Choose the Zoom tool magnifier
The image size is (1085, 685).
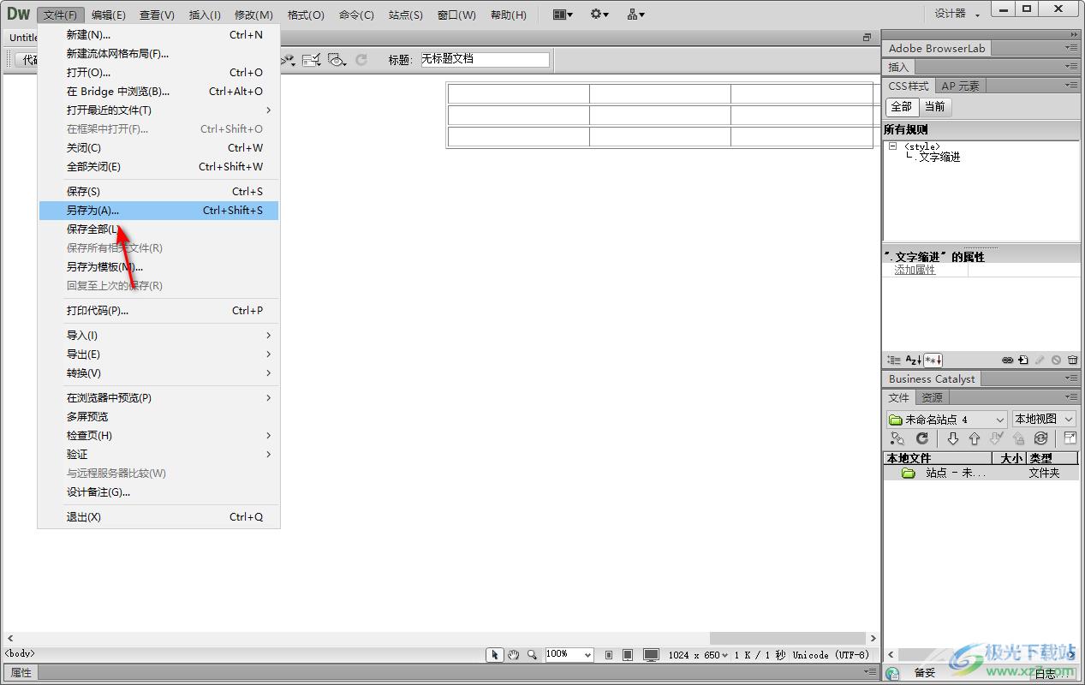coord(532,654)
